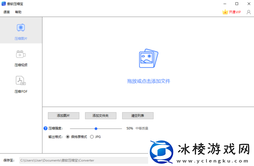
Task: Click the 傲软压缩宝 app logo in title bar
Action: click(x=3, y=4)
